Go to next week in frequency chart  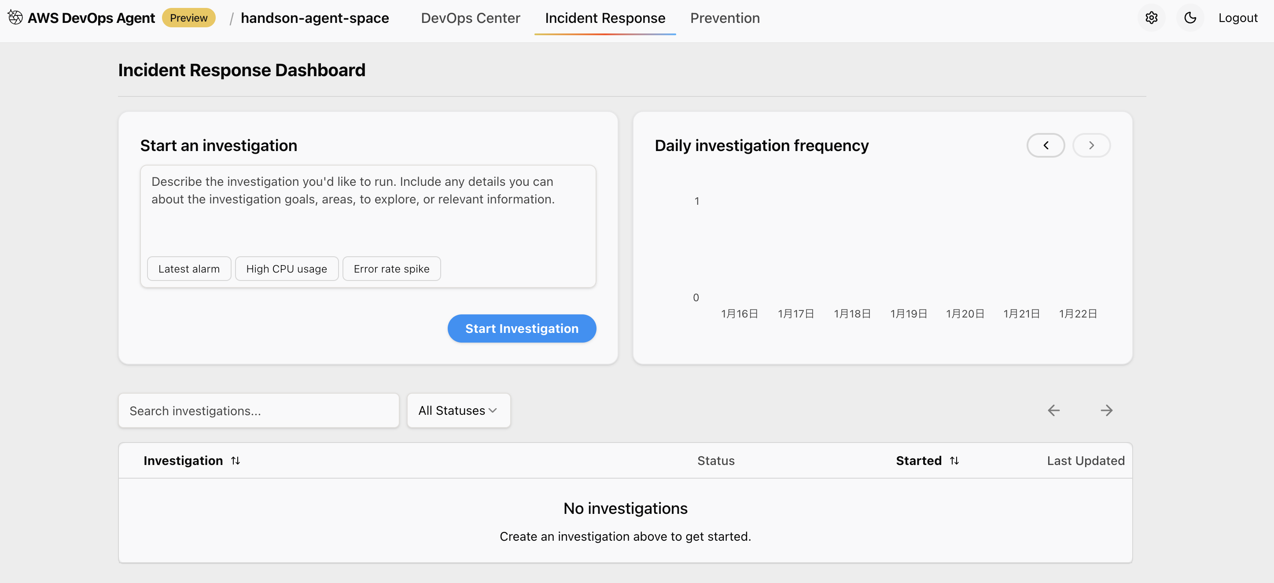click(x=1091, y=145)
